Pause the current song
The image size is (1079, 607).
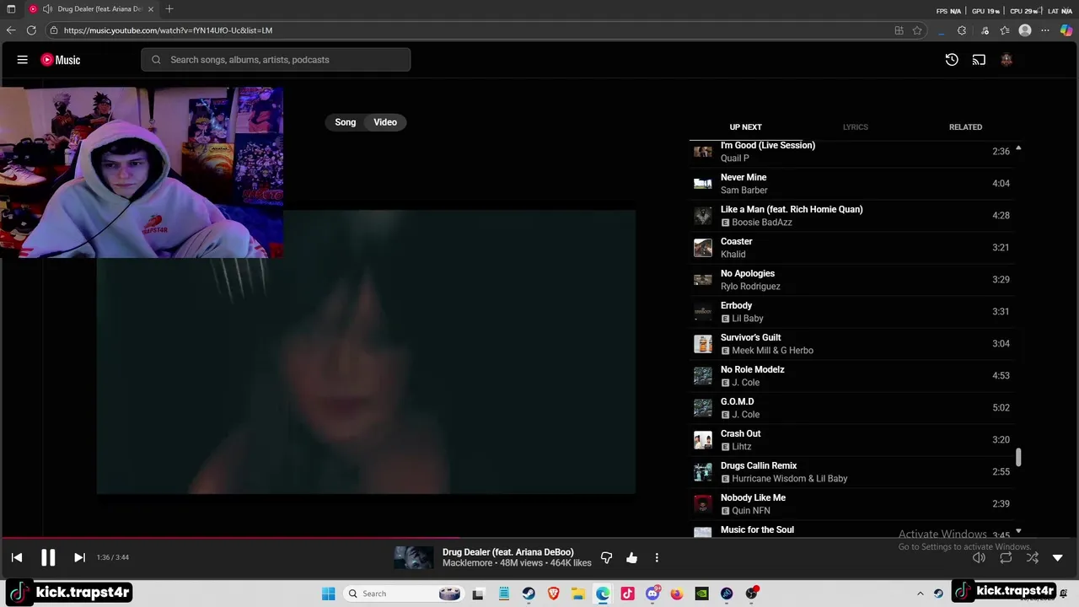pyautogui.click(x=48, y=557)
